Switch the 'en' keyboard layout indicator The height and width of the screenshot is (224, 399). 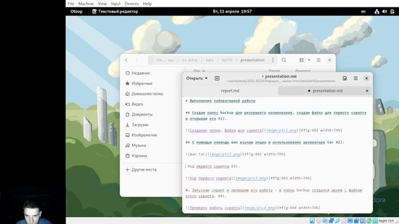coord(363,11)
